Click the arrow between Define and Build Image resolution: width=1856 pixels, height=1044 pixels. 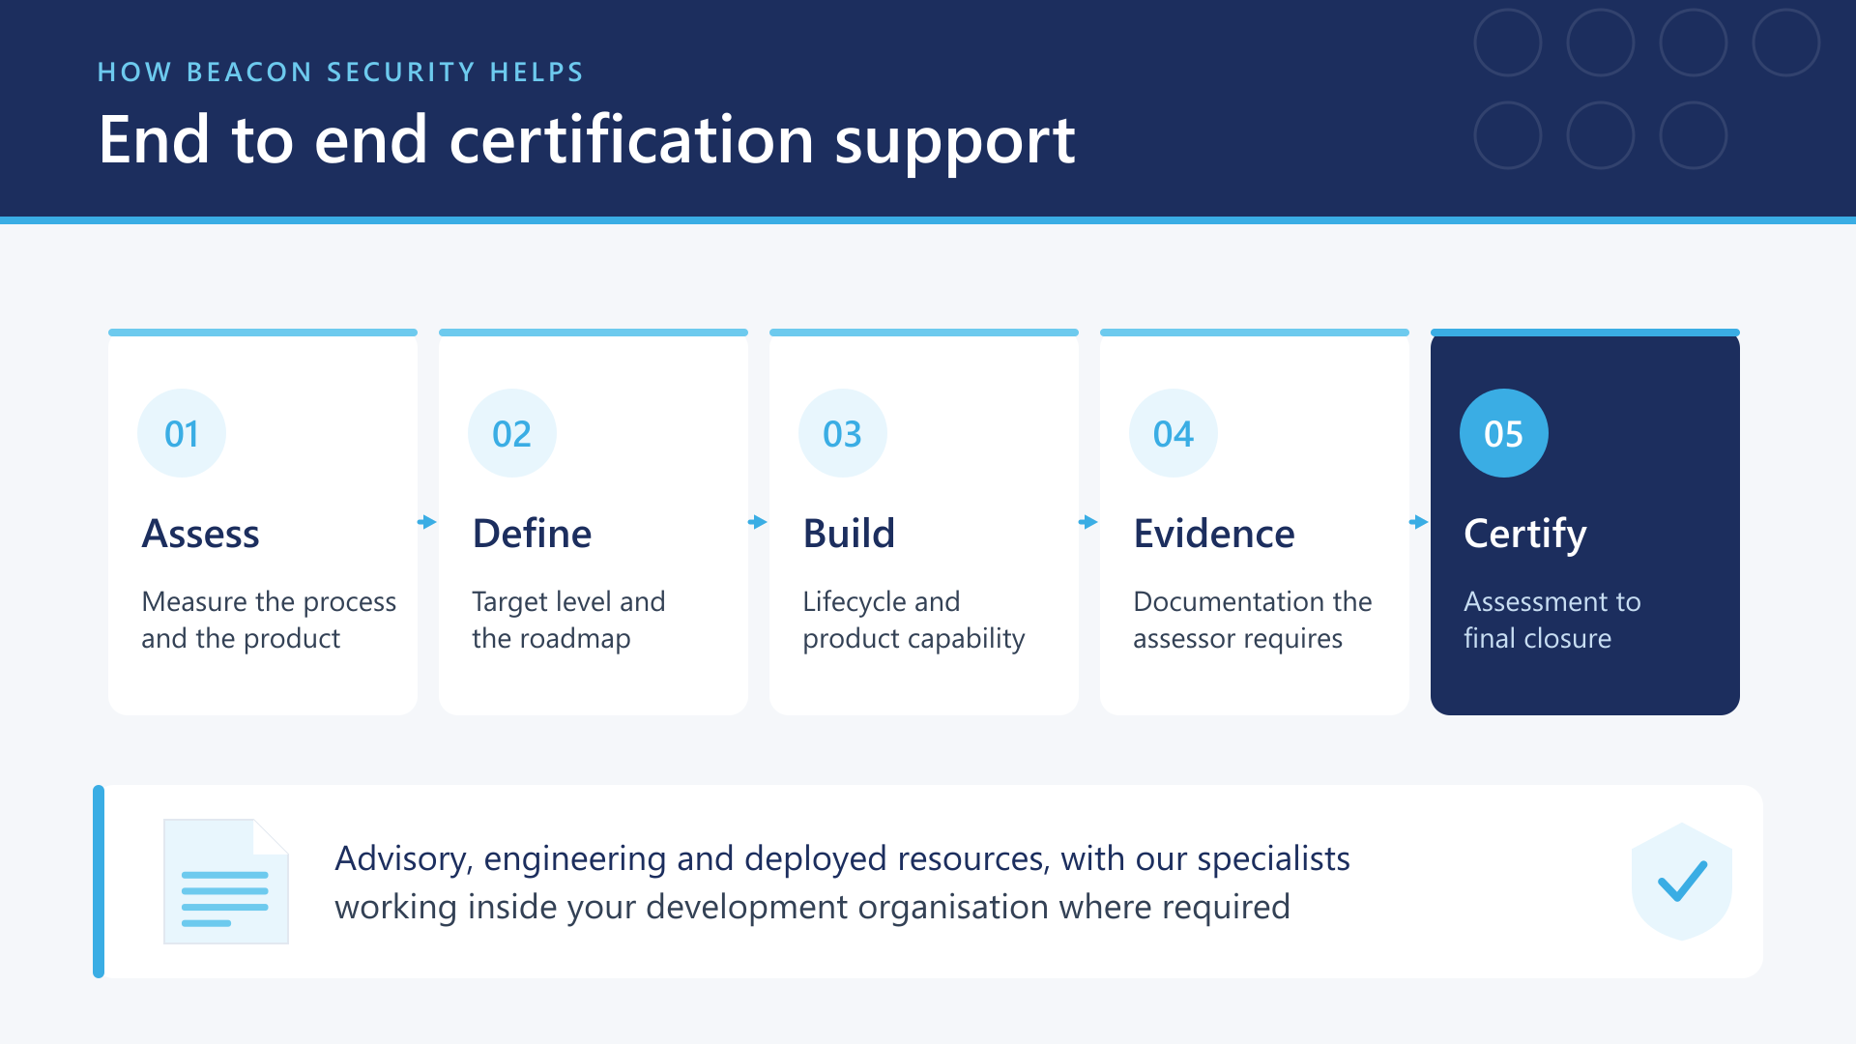click(758, 522)
